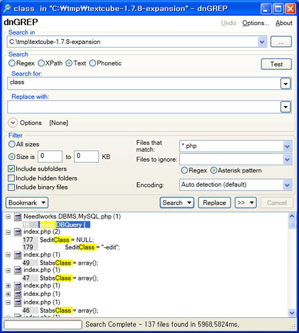The width and height of the screenshot is (299, 333).
Task: Click the Search button
Action: (x=177, y=202)
